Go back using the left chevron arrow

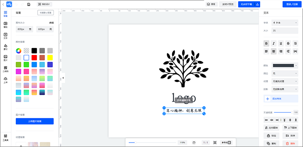[x=3, y=4]
